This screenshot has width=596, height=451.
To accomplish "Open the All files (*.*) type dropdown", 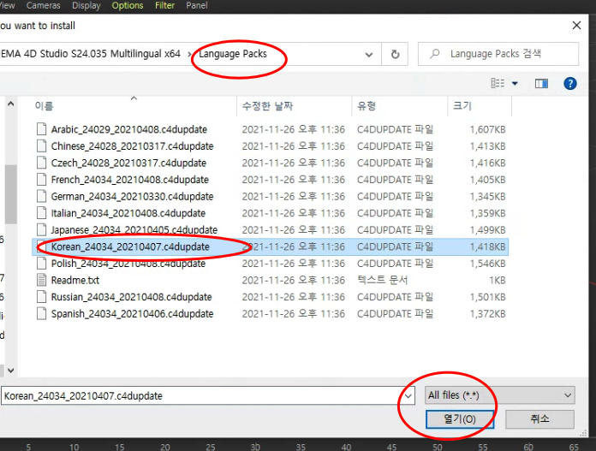I will [x=499, y=395].
